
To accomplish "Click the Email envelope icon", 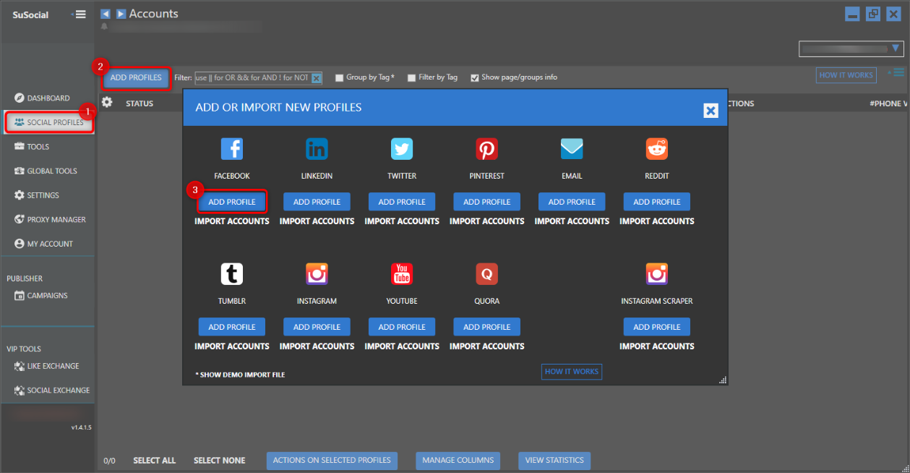I will coord(572,149).
